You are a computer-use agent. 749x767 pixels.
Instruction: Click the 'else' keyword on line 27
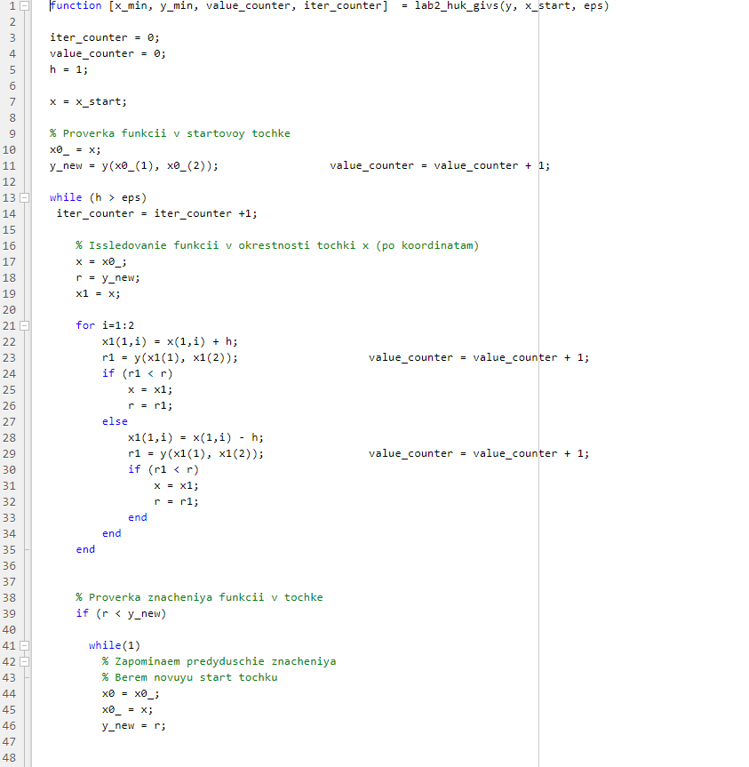click(115, 421)
